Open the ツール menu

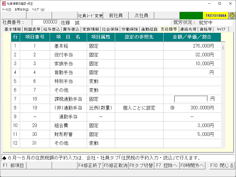6,10
